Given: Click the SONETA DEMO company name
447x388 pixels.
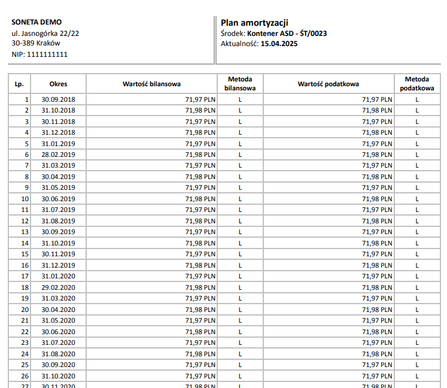Looking at the screenshot, I should point(37,22).
